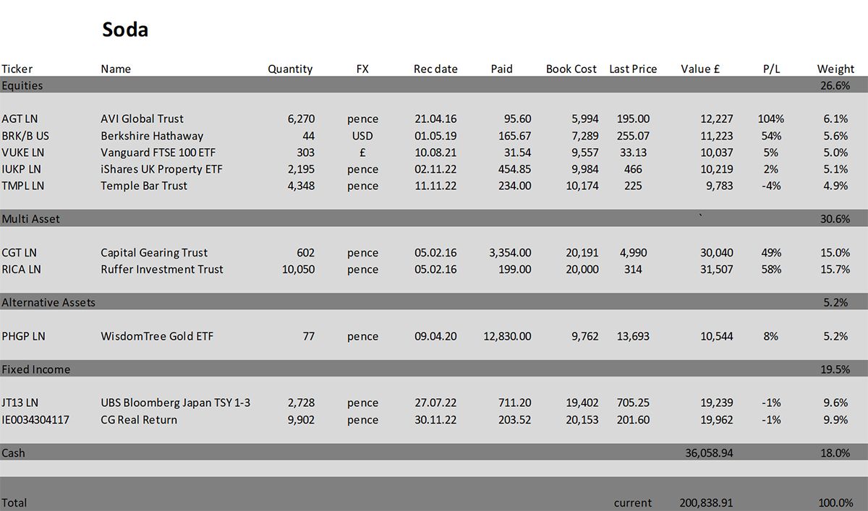Select the TMPL LN ticker cell
The width and height of the screenshot is (868, 511).
[23, 186]
